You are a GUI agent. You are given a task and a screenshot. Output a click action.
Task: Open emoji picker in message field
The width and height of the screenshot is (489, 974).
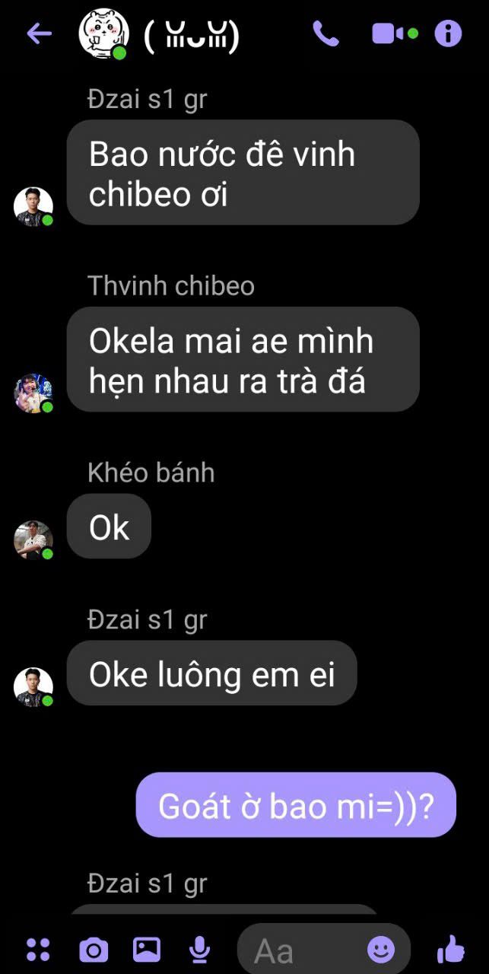[381, 949]
